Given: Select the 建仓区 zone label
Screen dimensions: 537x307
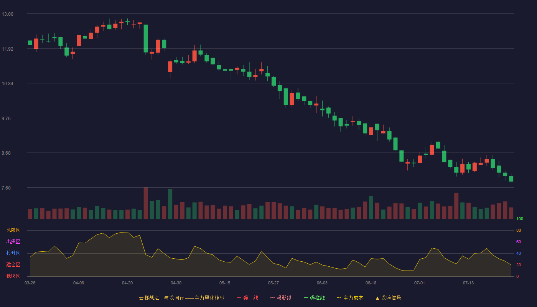Looking at the screenshot, I should pyautogui.click(x=13, y=265).
